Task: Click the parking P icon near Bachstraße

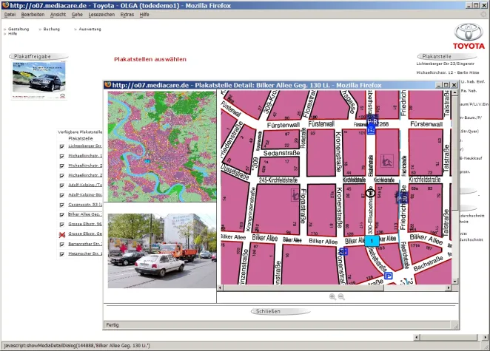Action: tap(389, 276)
